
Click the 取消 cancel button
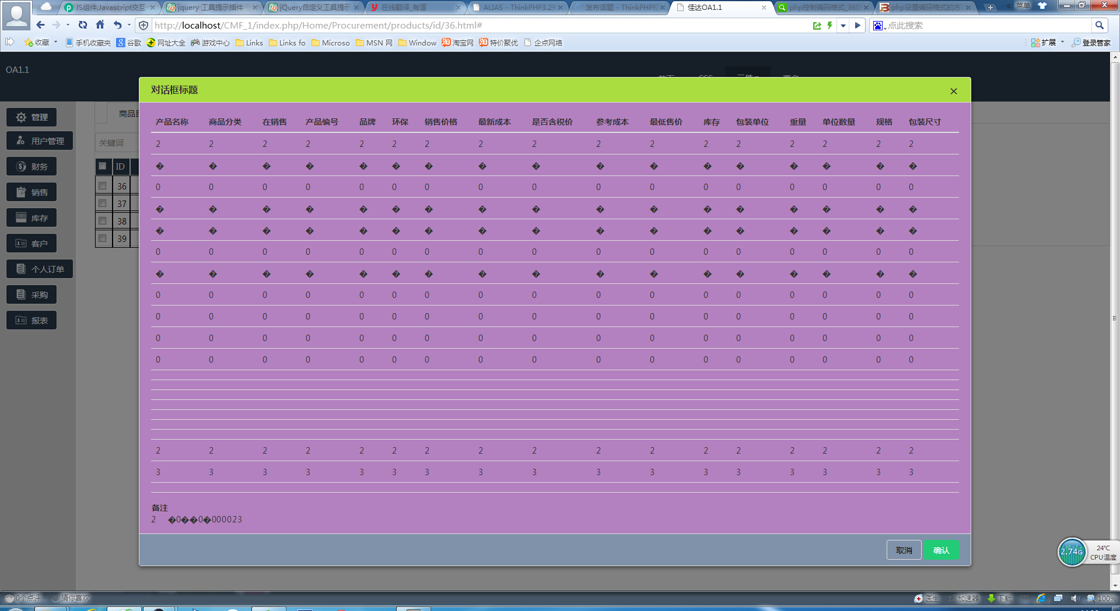point(904,550)
